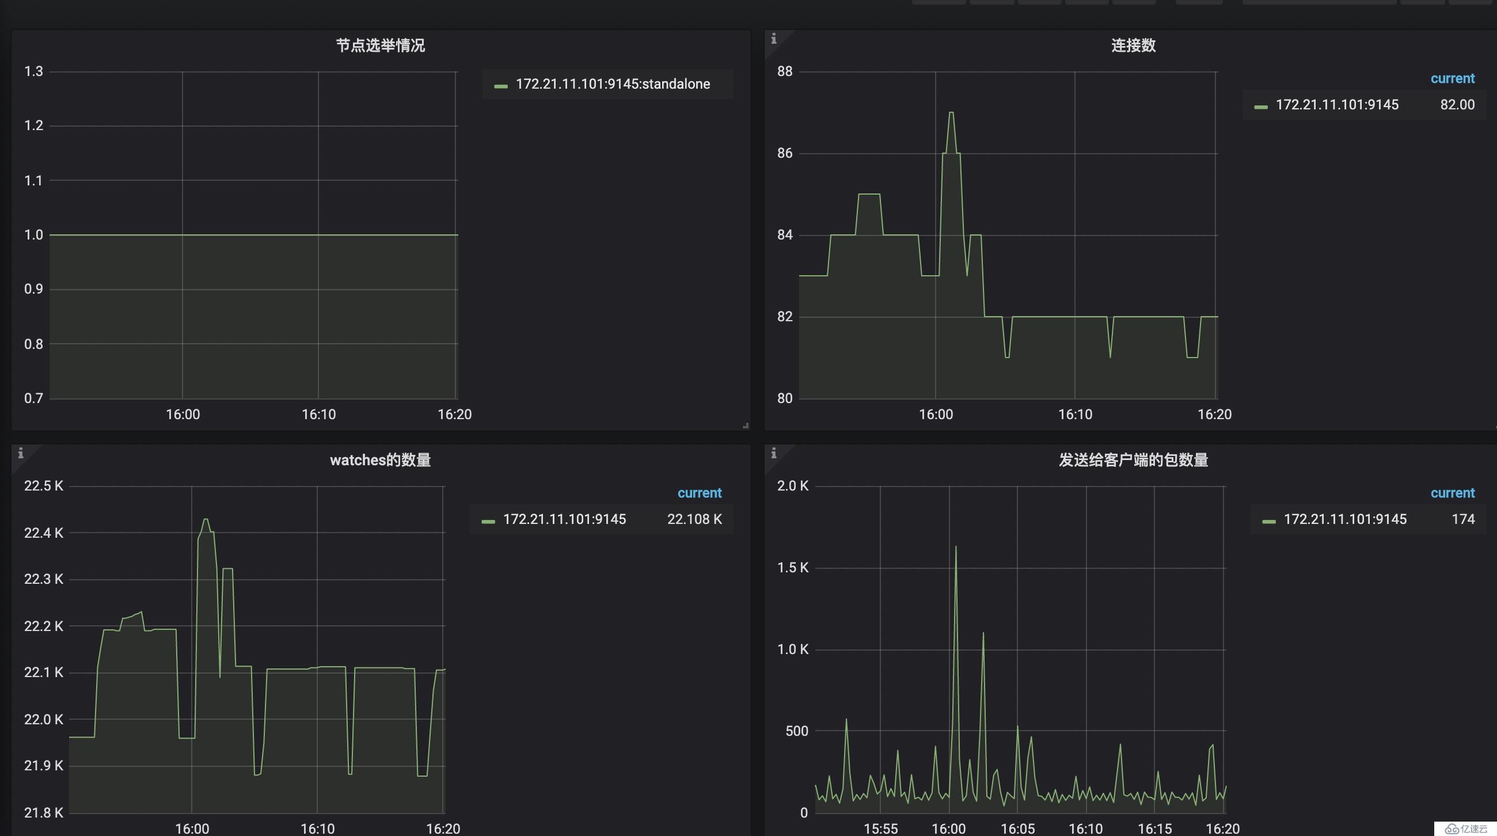Click the 82.00 current value in 连接数

coord(1457,105)
